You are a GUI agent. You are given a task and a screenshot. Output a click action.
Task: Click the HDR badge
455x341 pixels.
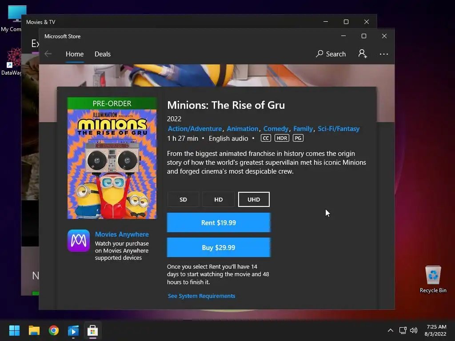click(282, 138)
